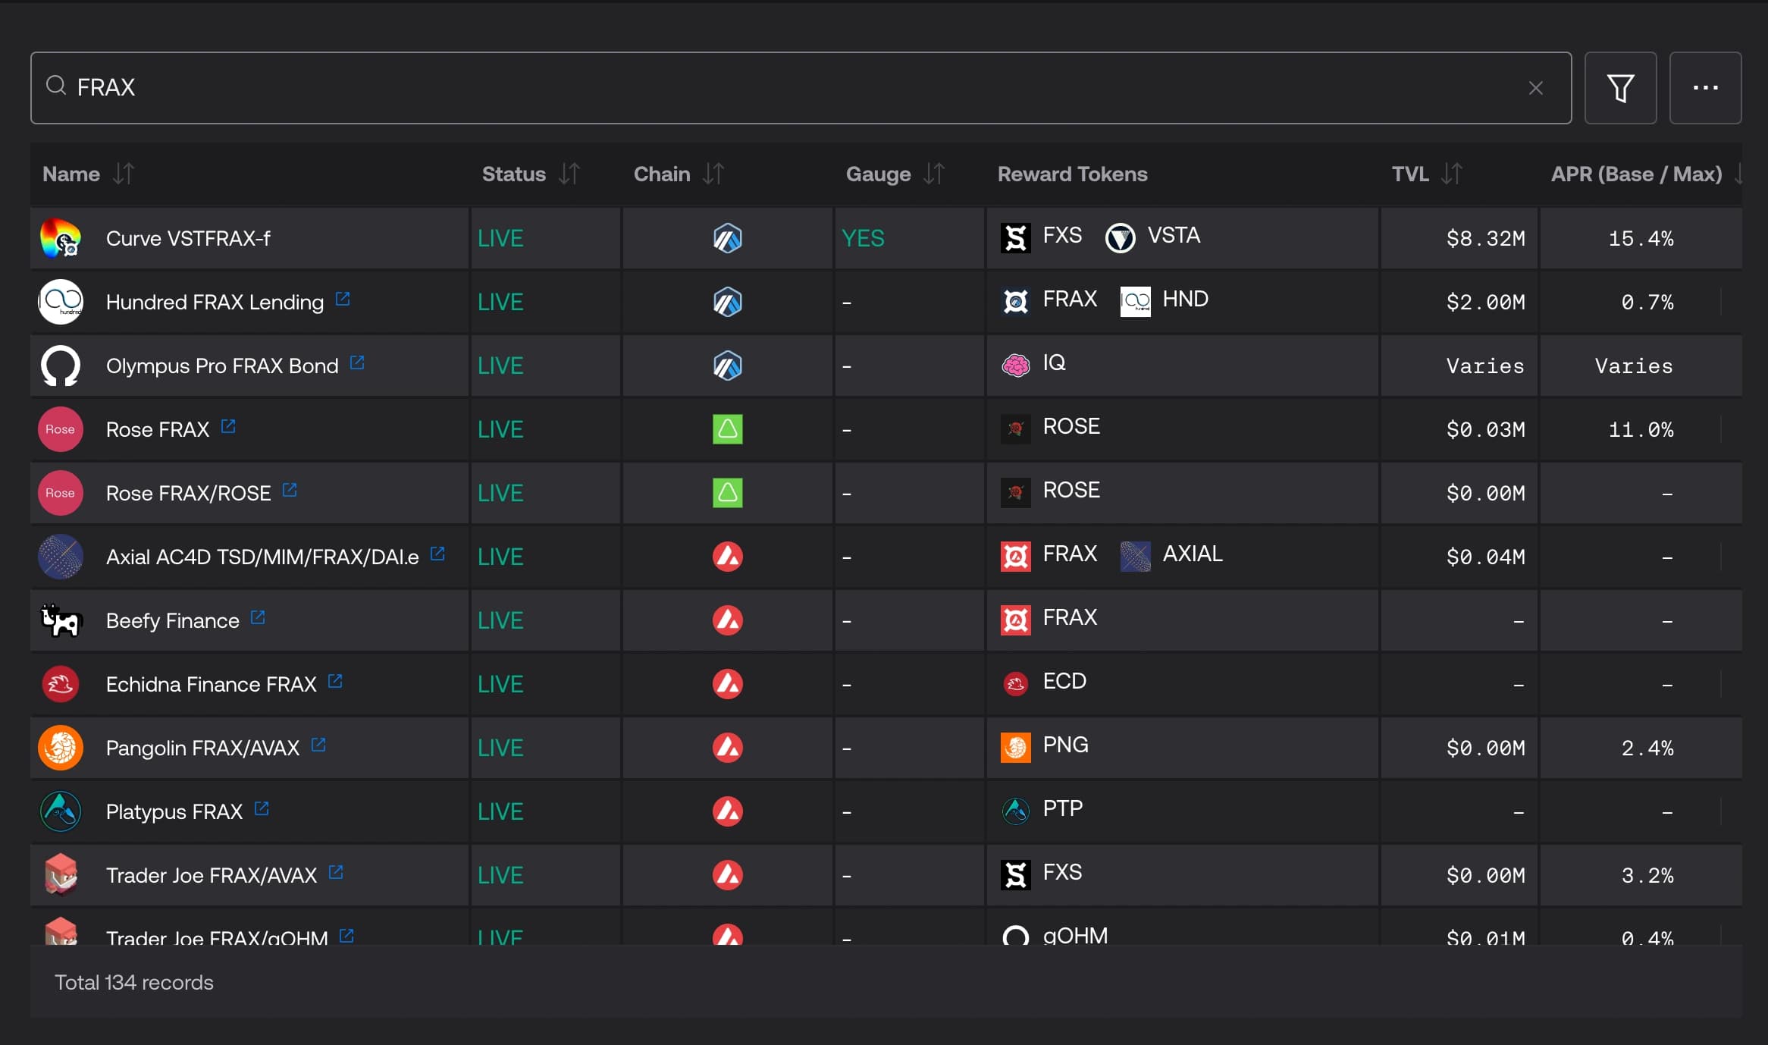The image size is (1768, 1045).
Task: Click the 11.0% APR value
Action: (1641, 429)
